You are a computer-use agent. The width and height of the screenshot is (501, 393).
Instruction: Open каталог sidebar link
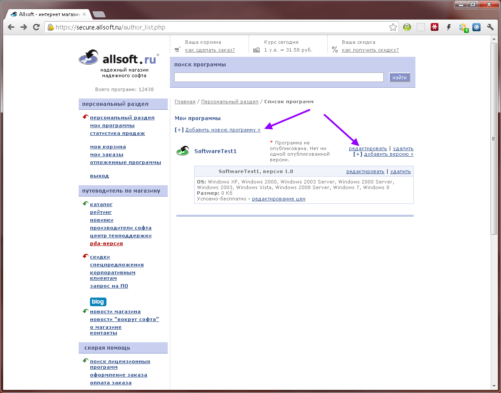click(x=101, y=204)
